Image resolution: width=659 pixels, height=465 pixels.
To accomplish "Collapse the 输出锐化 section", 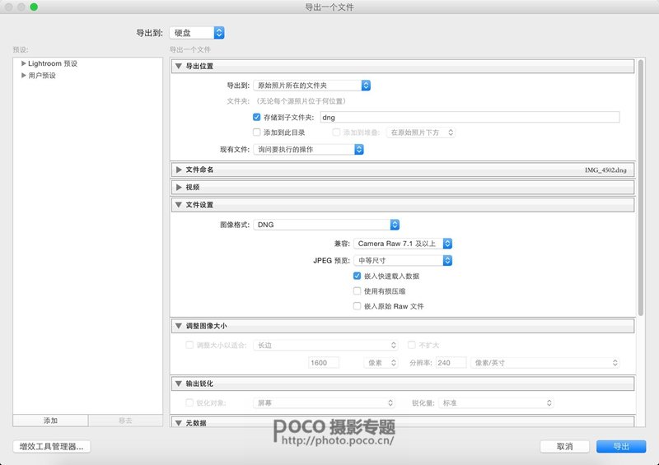I will pos(179,384).
